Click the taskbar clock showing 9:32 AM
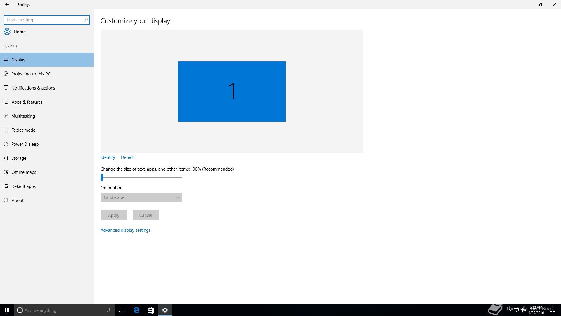 pos(536,310)
